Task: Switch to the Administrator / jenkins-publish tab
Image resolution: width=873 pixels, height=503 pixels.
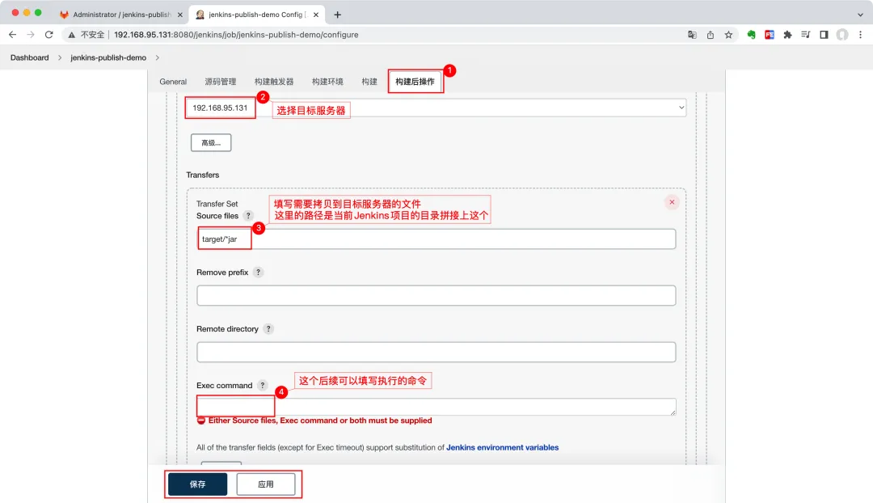Action: click(120, 15)
